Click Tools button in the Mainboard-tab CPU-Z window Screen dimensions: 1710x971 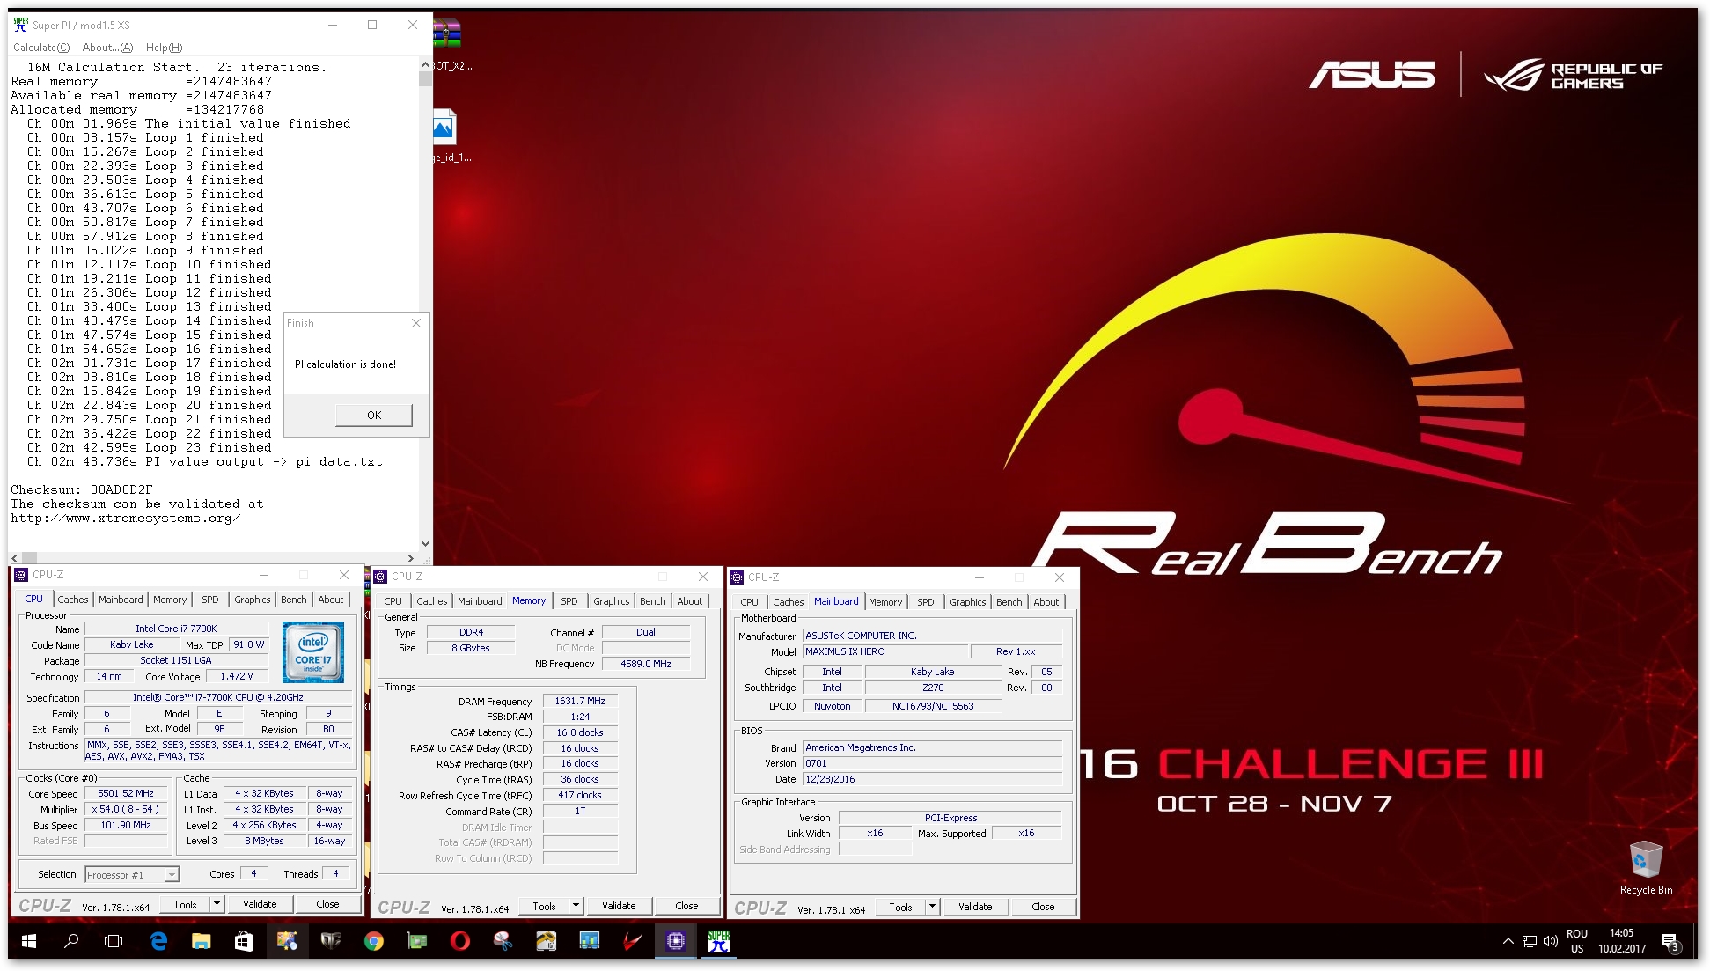click(x=900, y=907)
